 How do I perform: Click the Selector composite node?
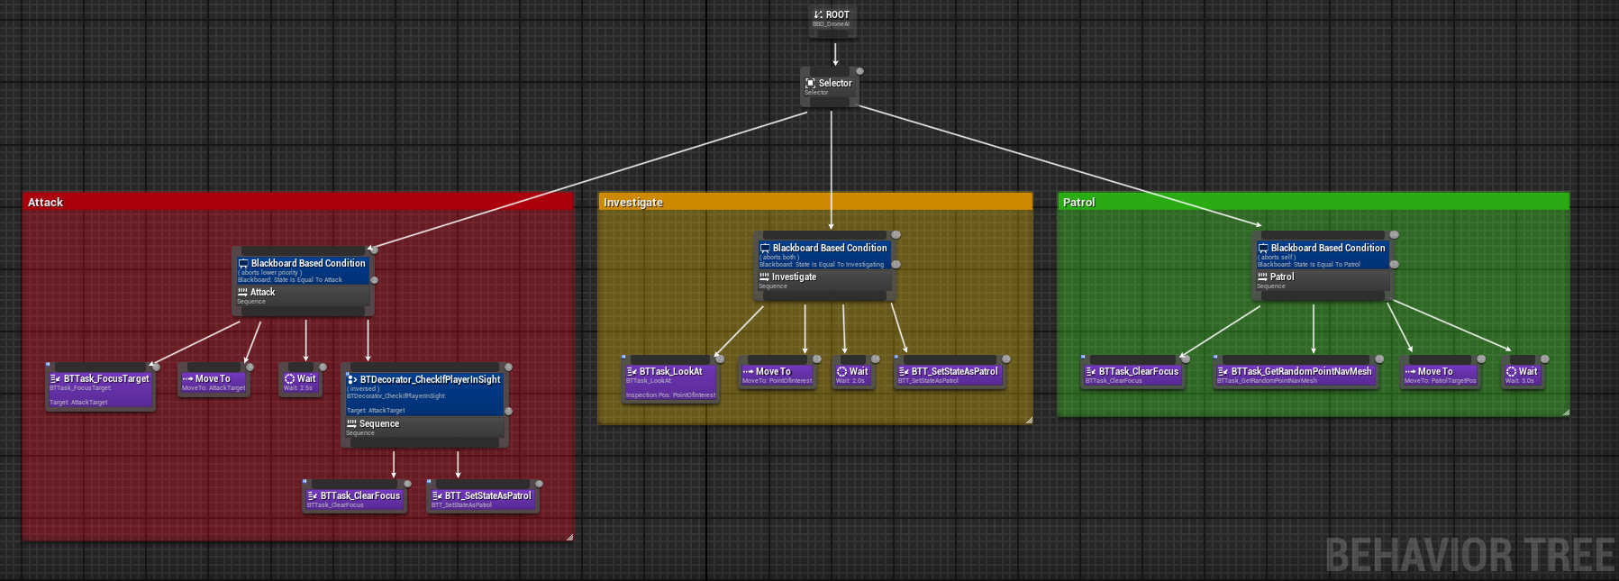(829, 86)
